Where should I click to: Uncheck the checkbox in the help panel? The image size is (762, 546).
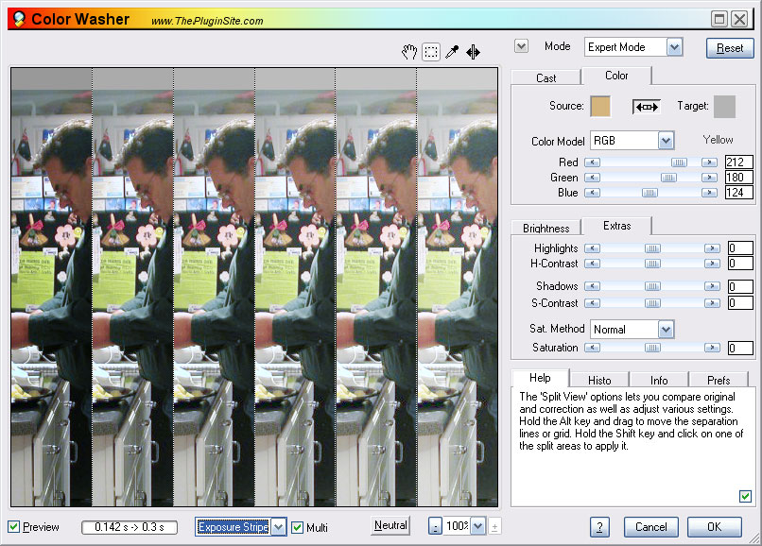(x=745, y=495)
